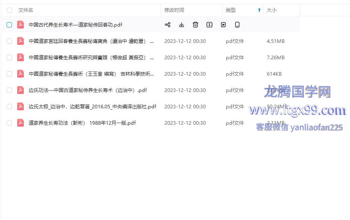
Task: Click pdf文件 type in the 7.26MB row
Action: pos(235,57)
